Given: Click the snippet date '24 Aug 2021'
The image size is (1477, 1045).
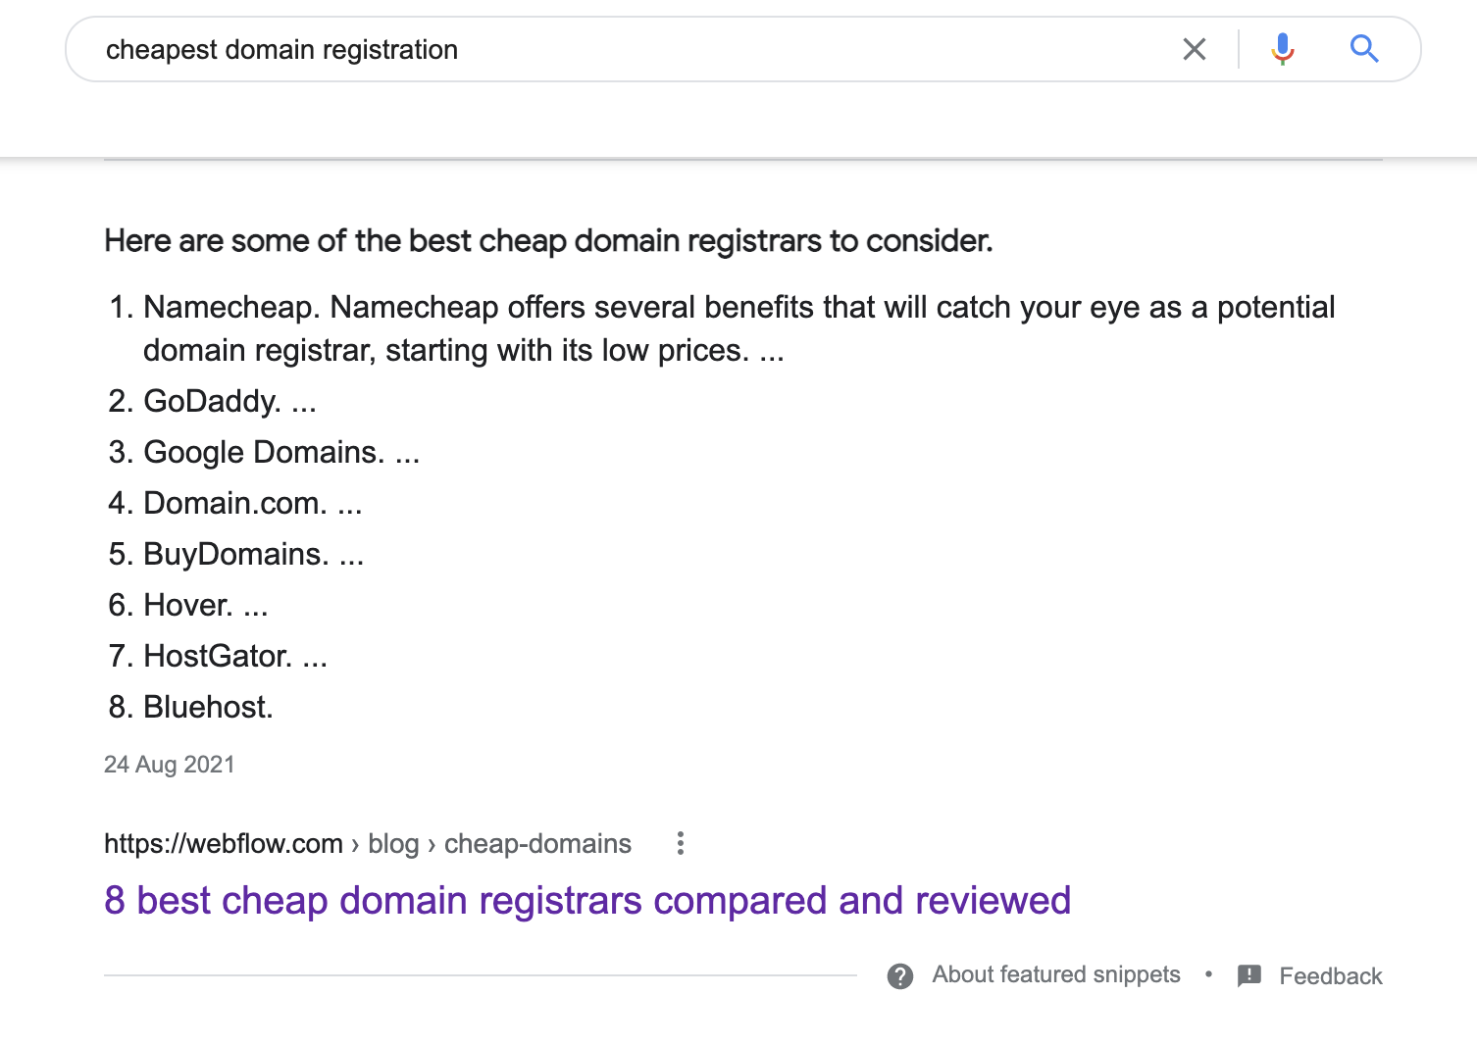Looking at the screenshot, I should pos(170,765).
